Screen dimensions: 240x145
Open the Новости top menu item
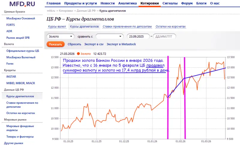[x=107, y=4]
